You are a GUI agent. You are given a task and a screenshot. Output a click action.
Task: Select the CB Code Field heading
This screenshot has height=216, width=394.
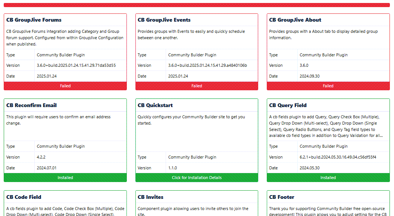coord(24,197)
